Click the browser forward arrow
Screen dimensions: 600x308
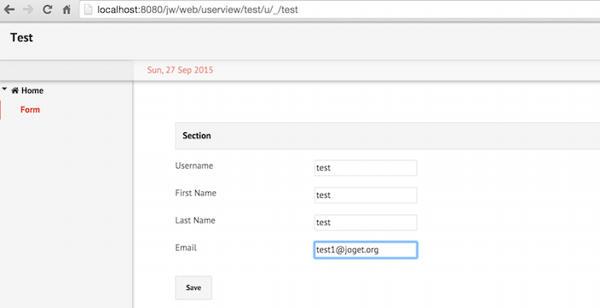pos(28,9)
